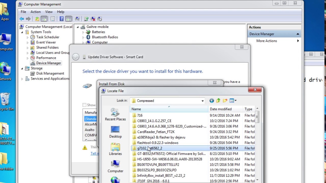The image size is (326, 183).
Task: Expand the Event Viewer tree node
Action: coord(28,42)
